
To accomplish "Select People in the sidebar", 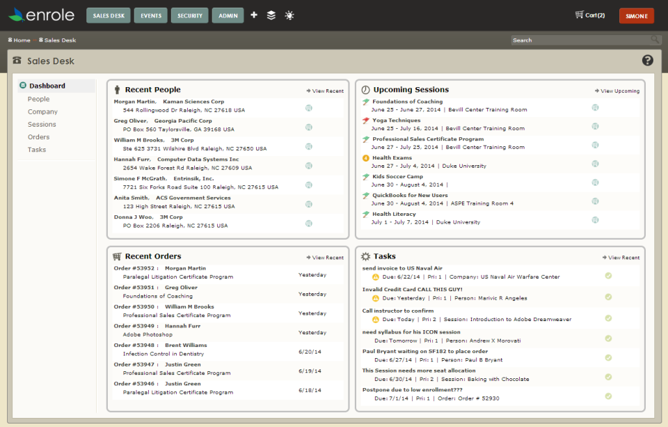I will coord(38,99).
